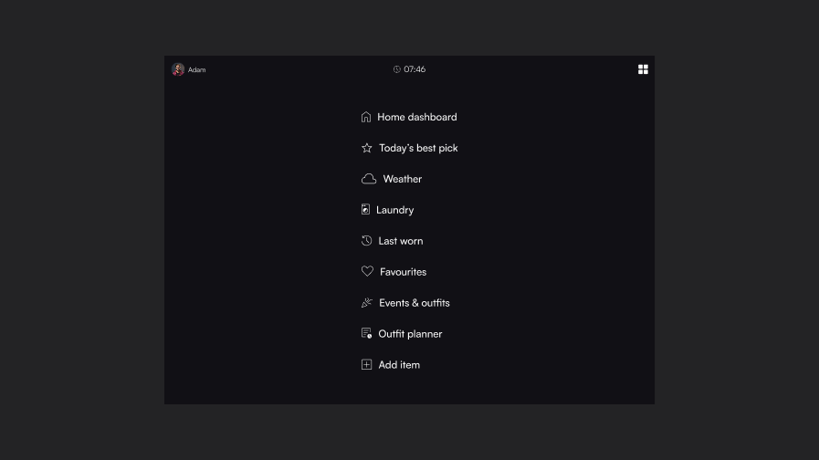The width and height of the screenshot is (819, 460).
Task: Click the clock history icon for Last worn
Action: [x=366, y=241]
